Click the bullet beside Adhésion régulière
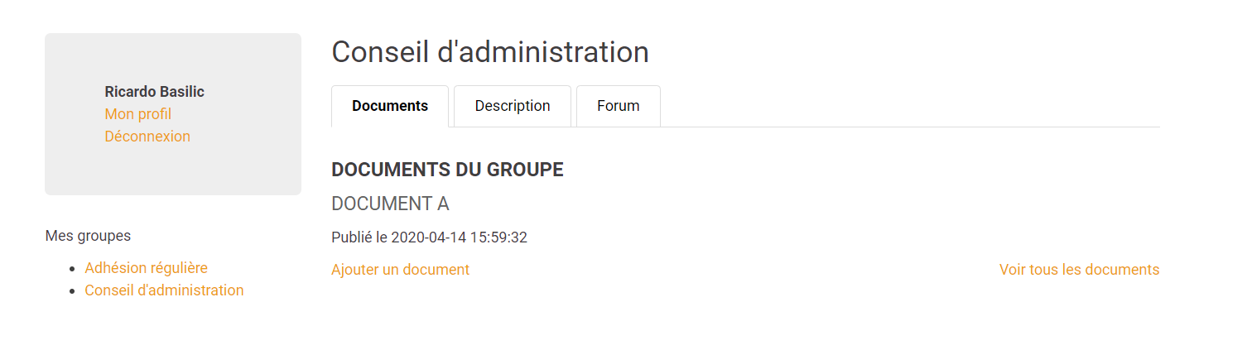The height and width of the screenshot is (350, 1247). coord(74,269)
